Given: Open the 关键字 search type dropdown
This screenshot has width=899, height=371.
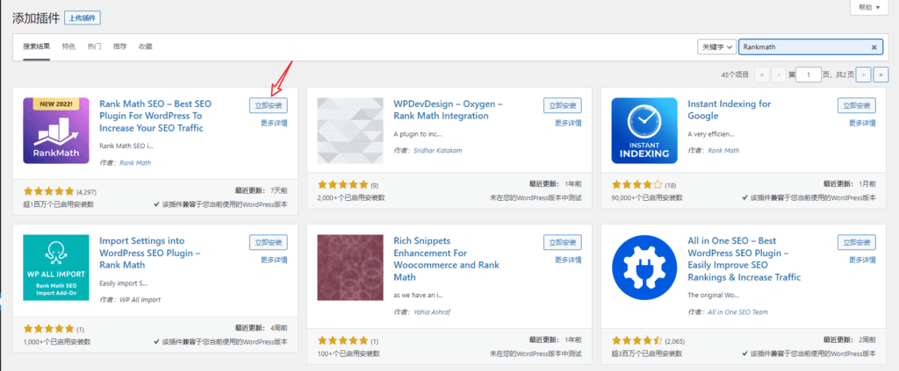Looking at the screenshot, I should (716, 47).
